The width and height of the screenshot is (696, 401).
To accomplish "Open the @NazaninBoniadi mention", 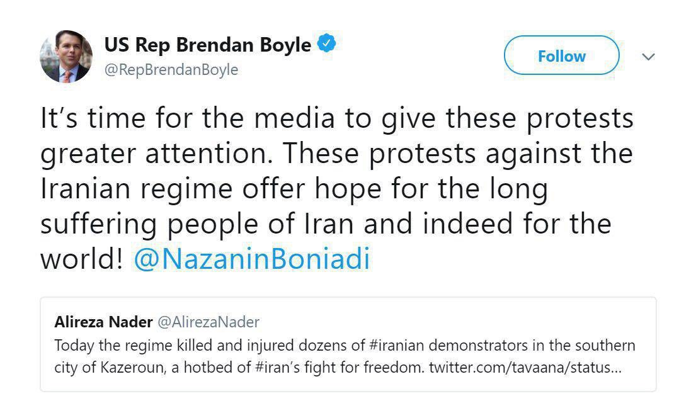I will tap(251, 259).
